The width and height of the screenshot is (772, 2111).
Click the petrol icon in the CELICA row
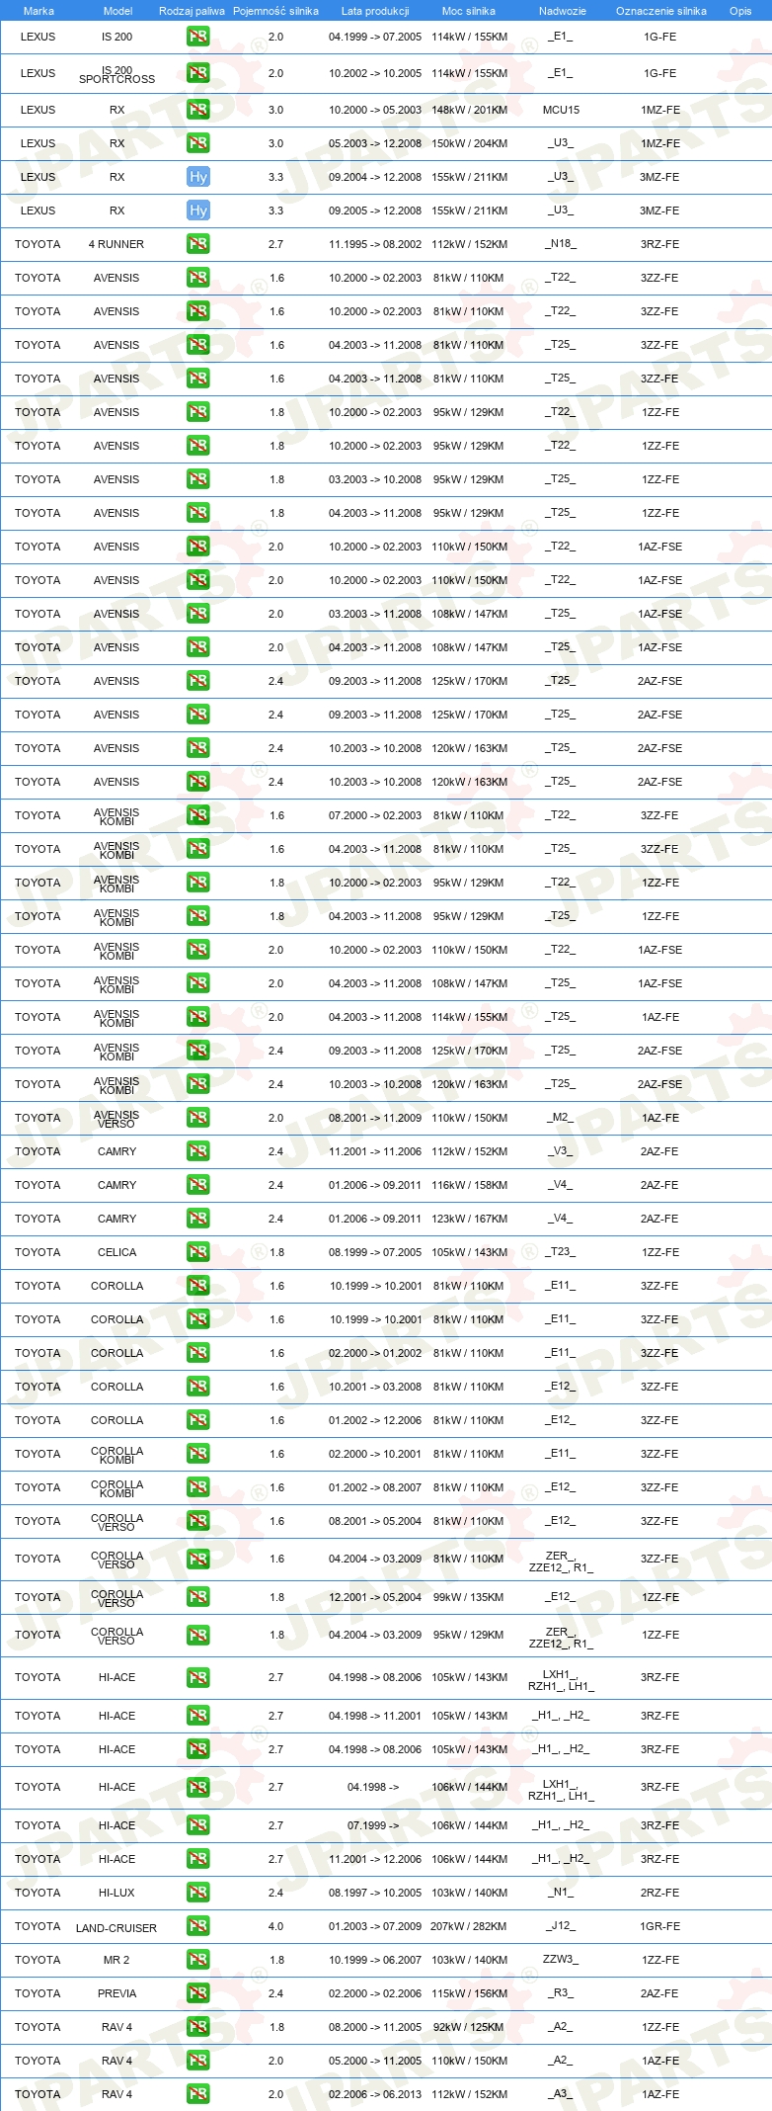(198, 1252)
